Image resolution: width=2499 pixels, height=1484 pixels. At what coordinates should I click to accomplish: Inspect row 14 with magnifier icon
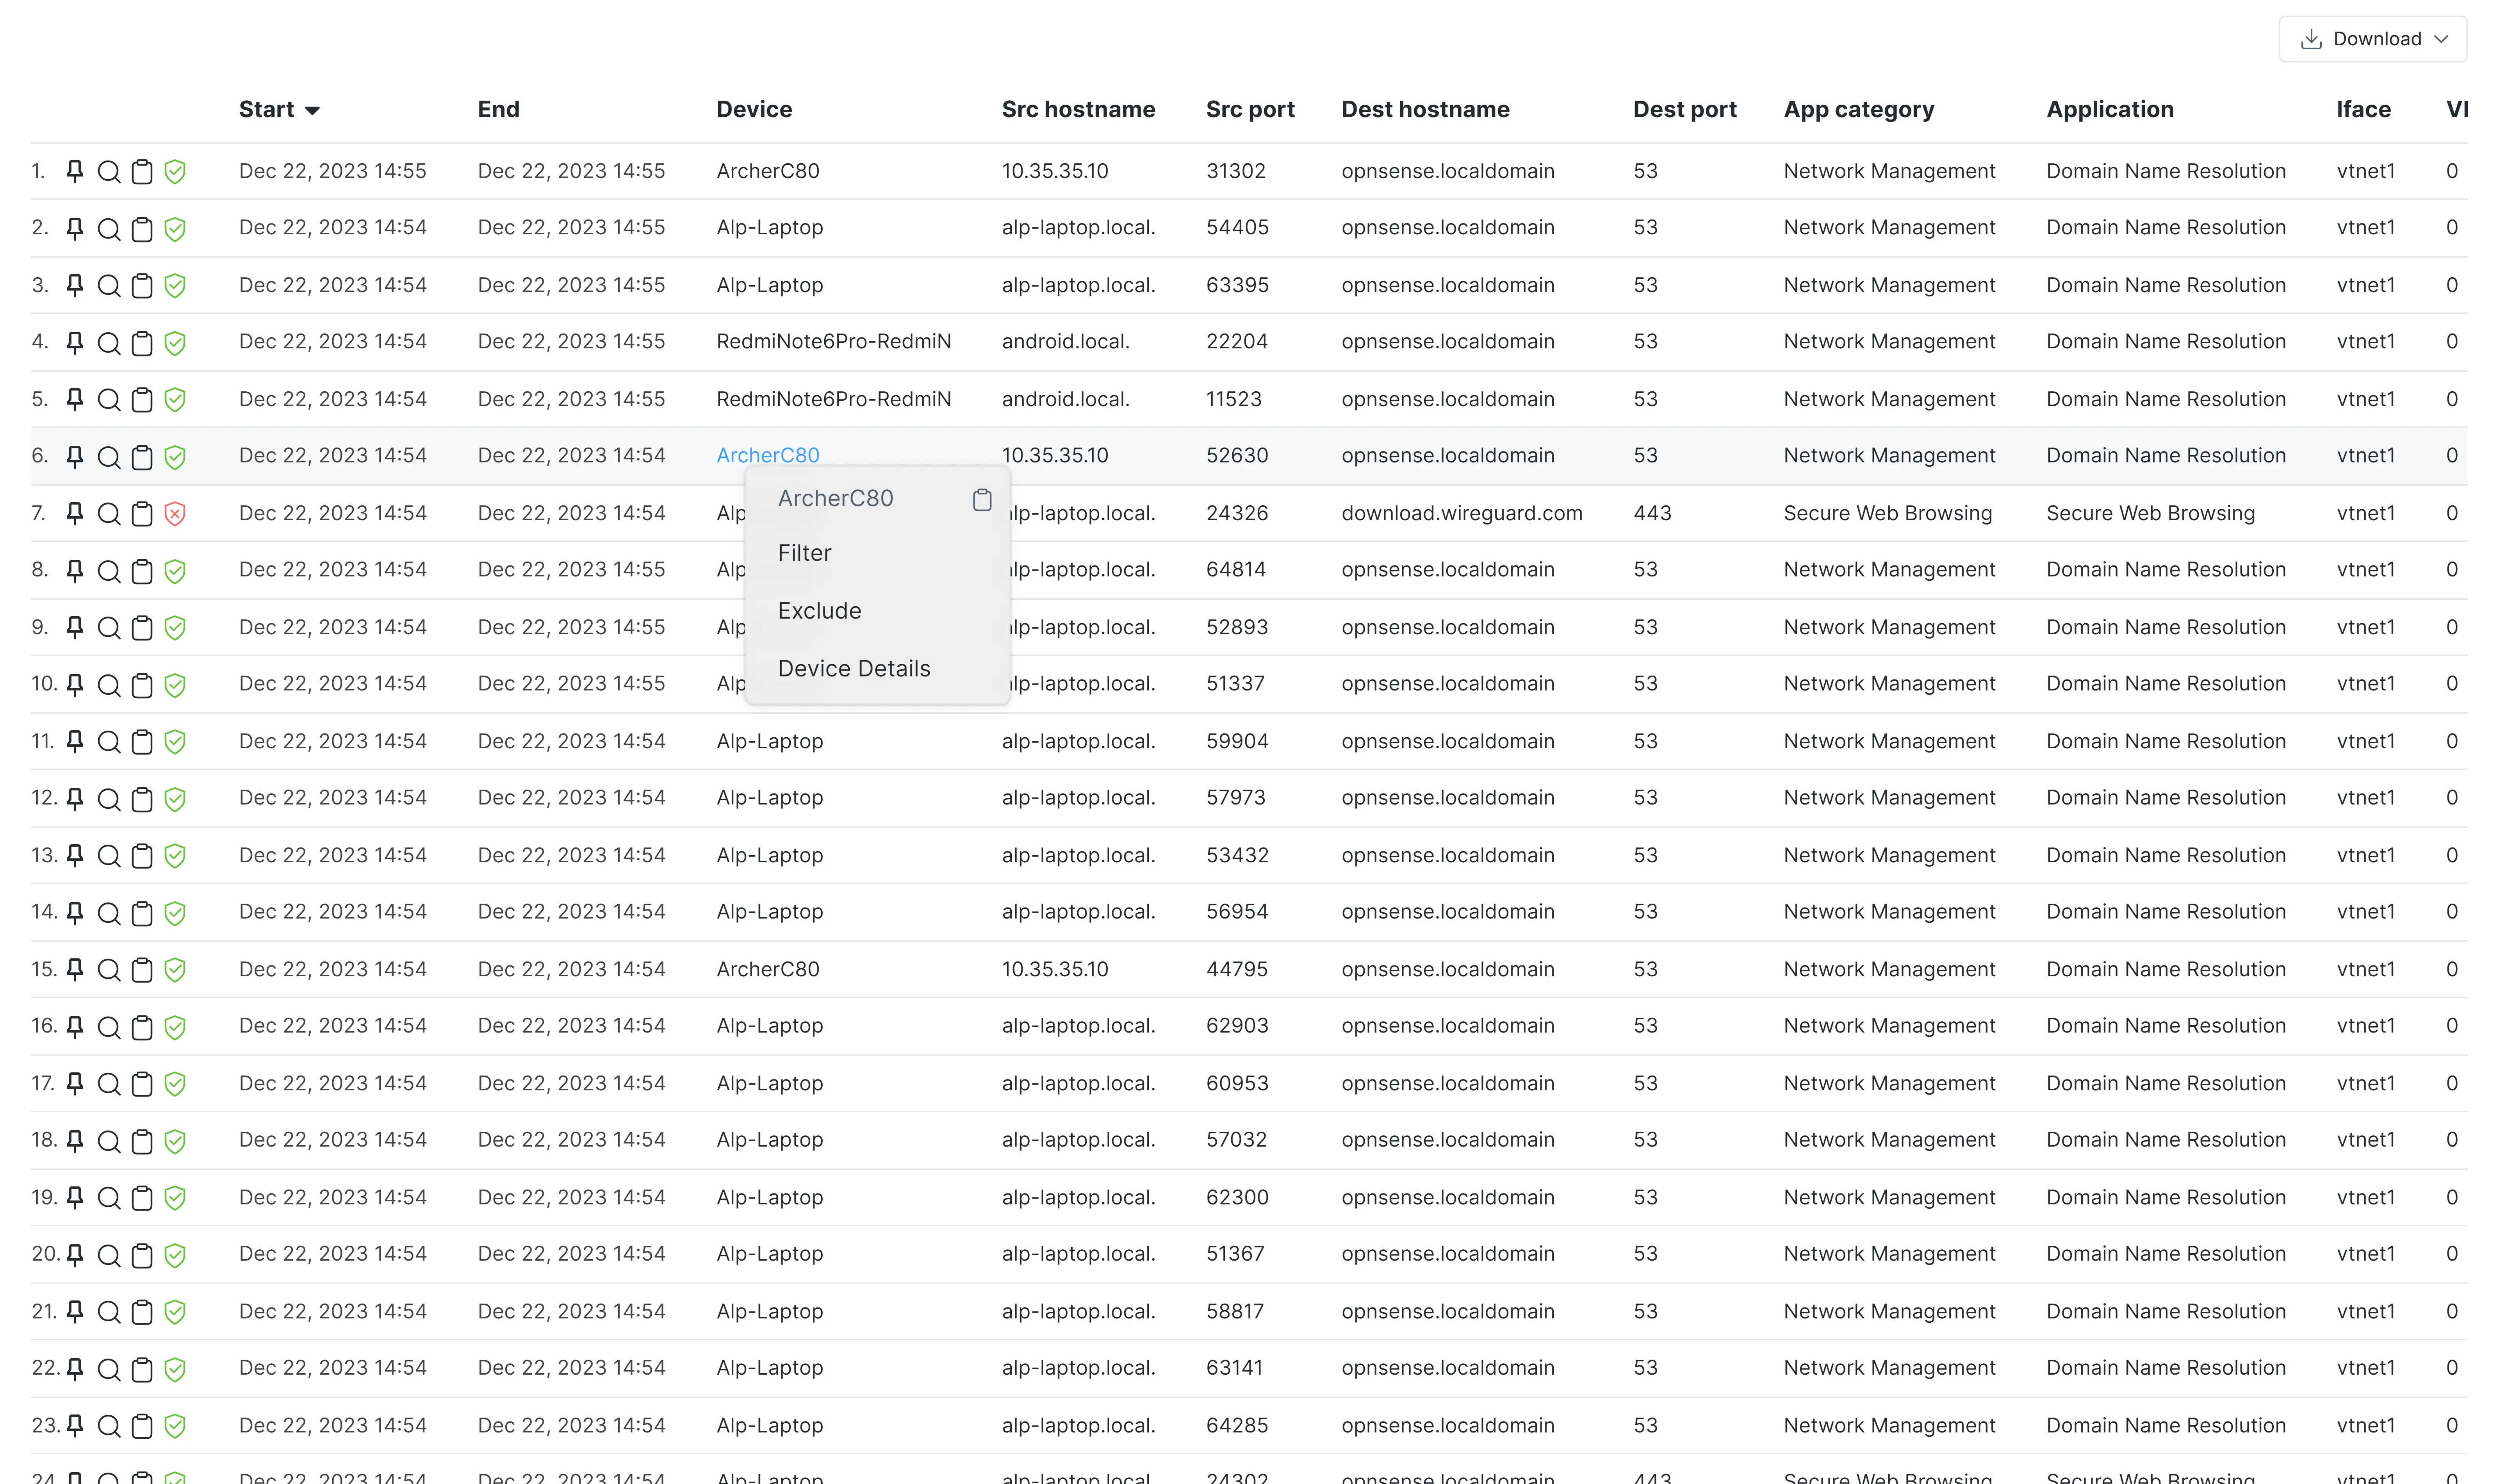point(109,913)
